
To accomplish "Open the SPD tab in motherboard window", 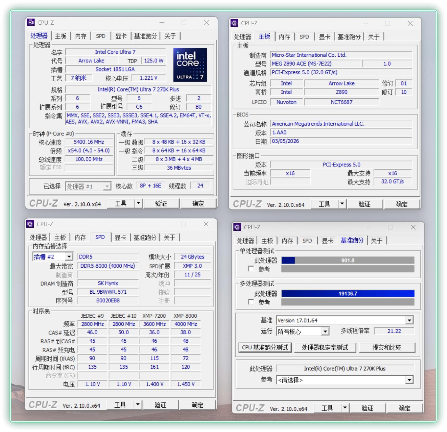I will (x=304, y=37).
